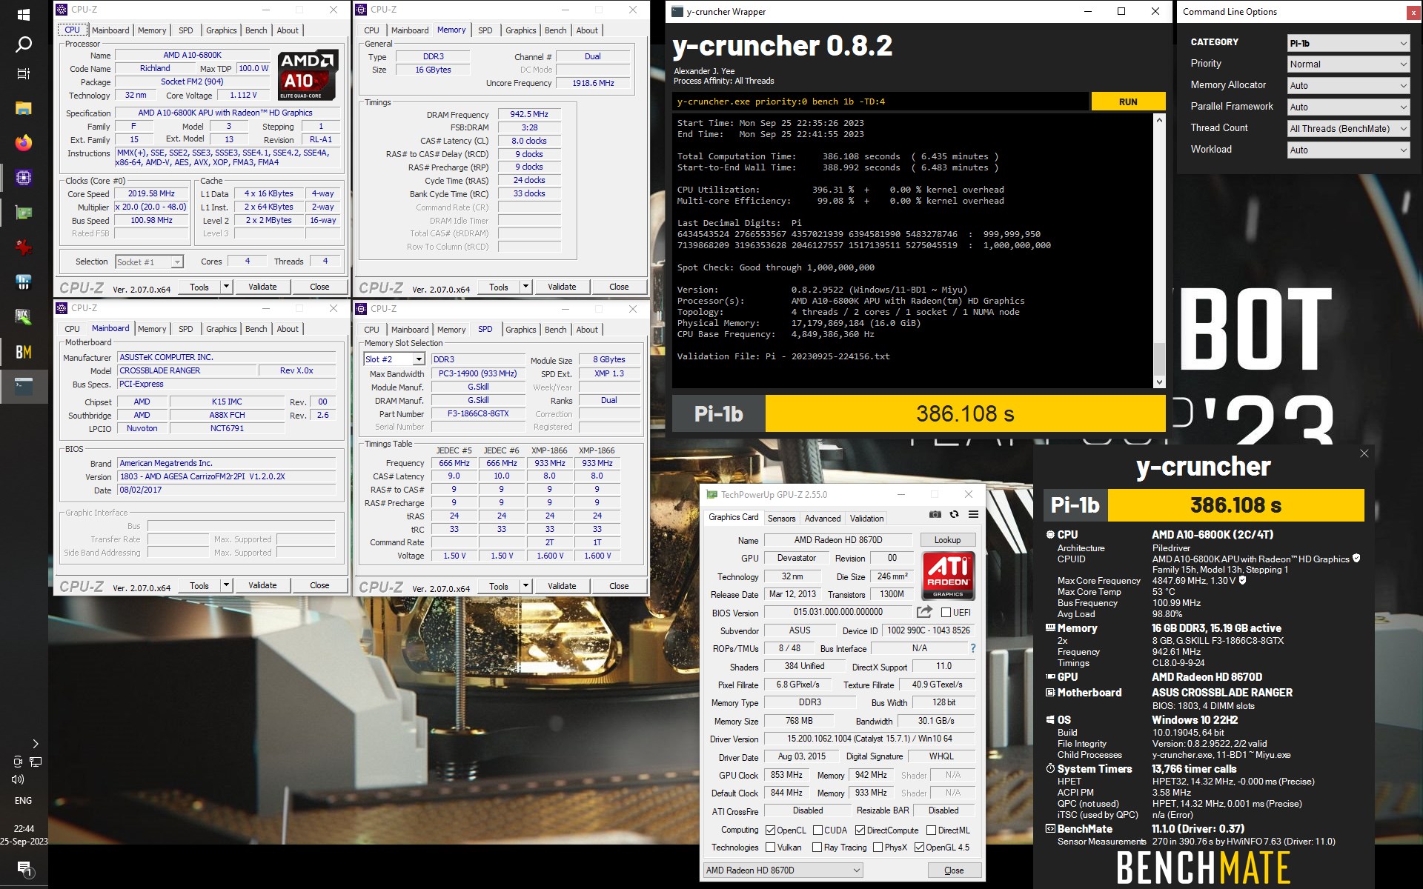Click the Bus Interface question mark in GPU-Z

[973, 648]
